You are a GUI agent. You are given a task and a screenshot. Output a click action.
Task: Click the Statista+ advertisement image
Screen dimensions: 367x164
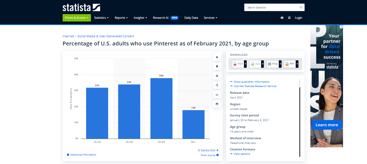[327, 86]
